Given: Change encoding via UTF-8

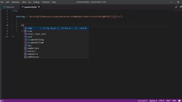Looking at the screenshot, I should pos(162,101).
